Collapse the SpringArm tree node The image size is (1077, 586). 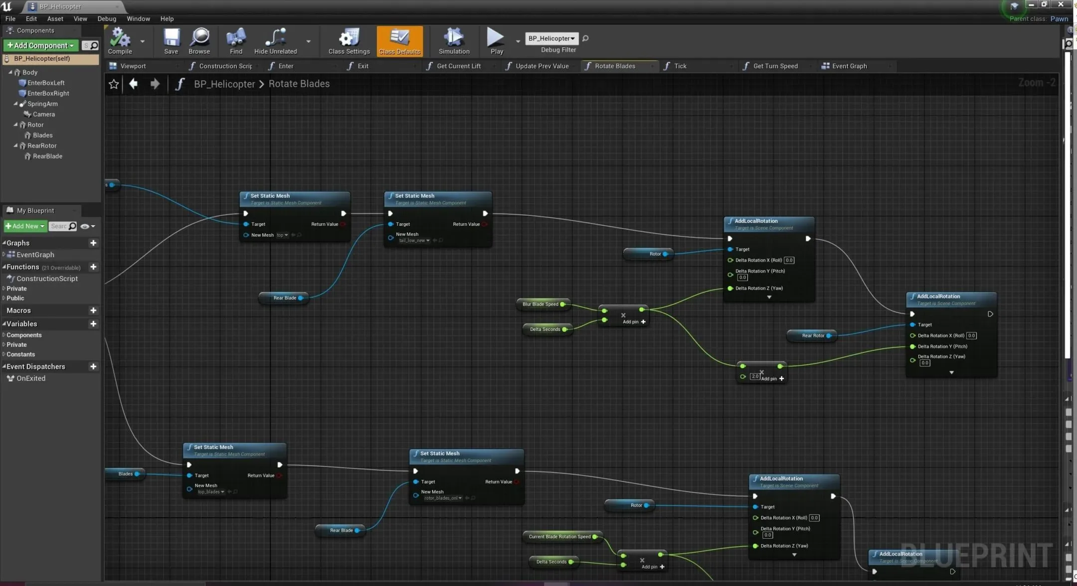coord(15,104)
